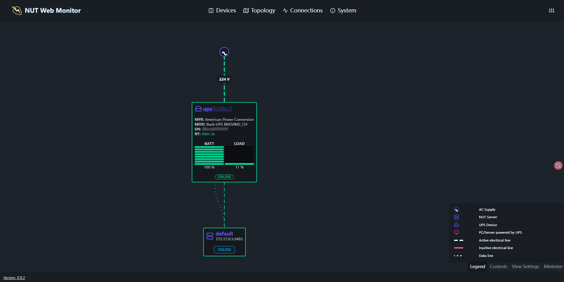
Task: Click the AC Supply icon in legend
Action: 457,210
